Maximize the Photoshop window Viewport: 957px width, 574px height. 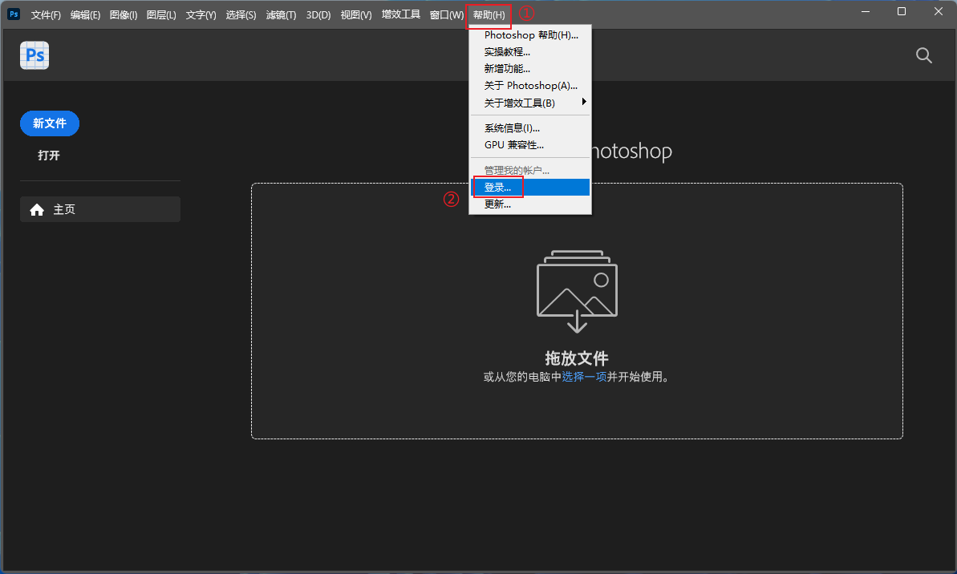coord(902,11)
